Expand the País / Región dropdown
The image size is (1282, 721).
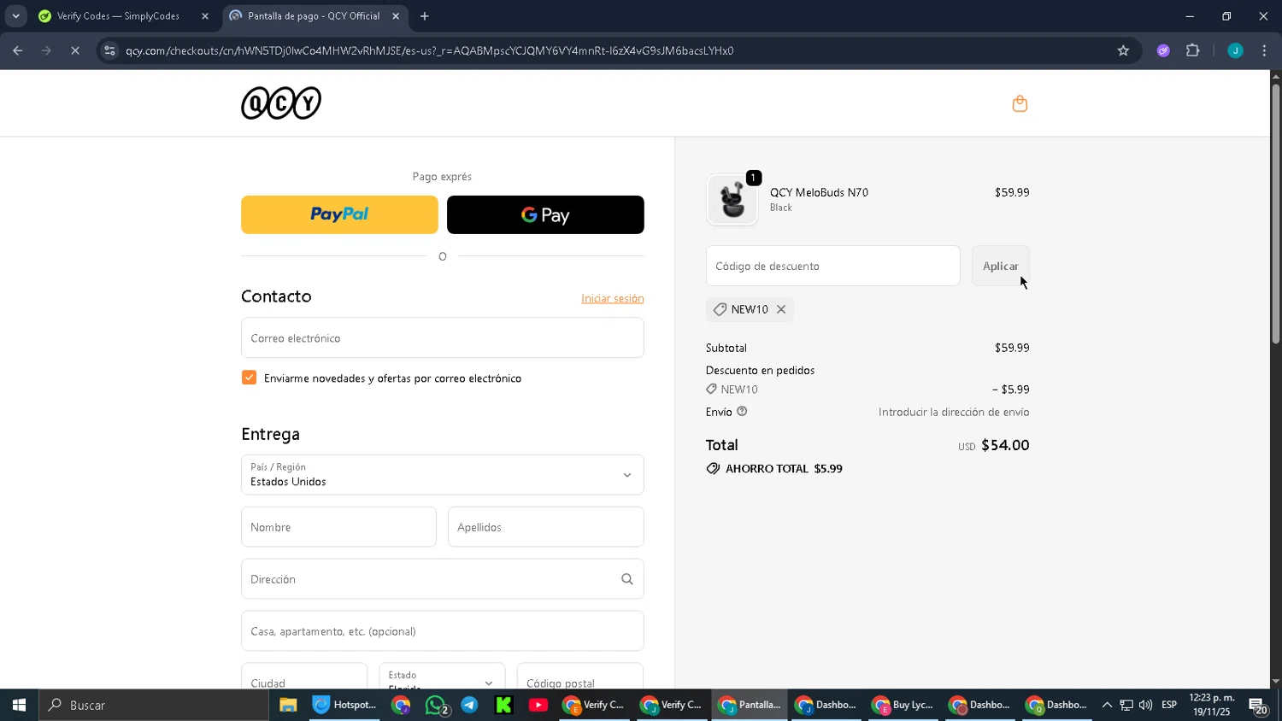443,475
